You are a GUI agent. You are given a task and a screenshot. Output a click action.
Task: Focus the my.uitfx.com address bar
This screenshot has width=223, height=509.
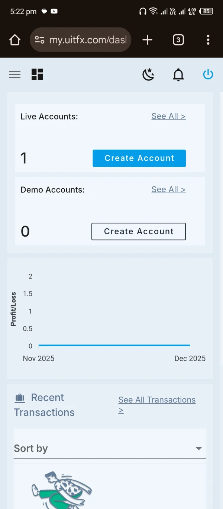point(88,40)
